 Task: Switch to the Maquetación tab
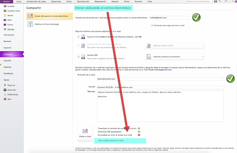point(100,1)
